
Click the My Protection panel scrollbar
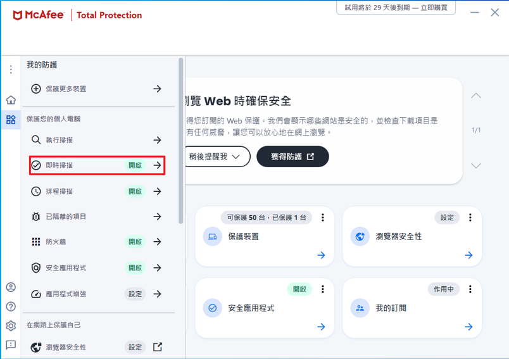pos(181,141)
